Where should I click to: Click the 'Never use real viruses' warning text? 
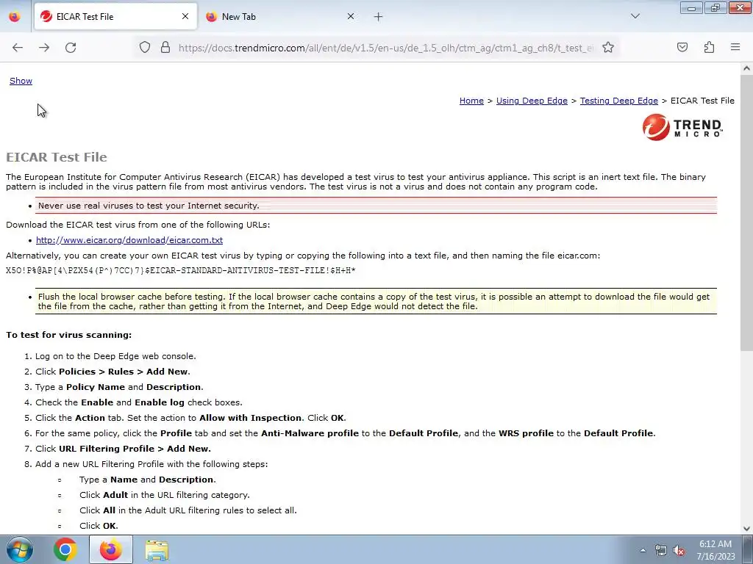click(149, 206)
